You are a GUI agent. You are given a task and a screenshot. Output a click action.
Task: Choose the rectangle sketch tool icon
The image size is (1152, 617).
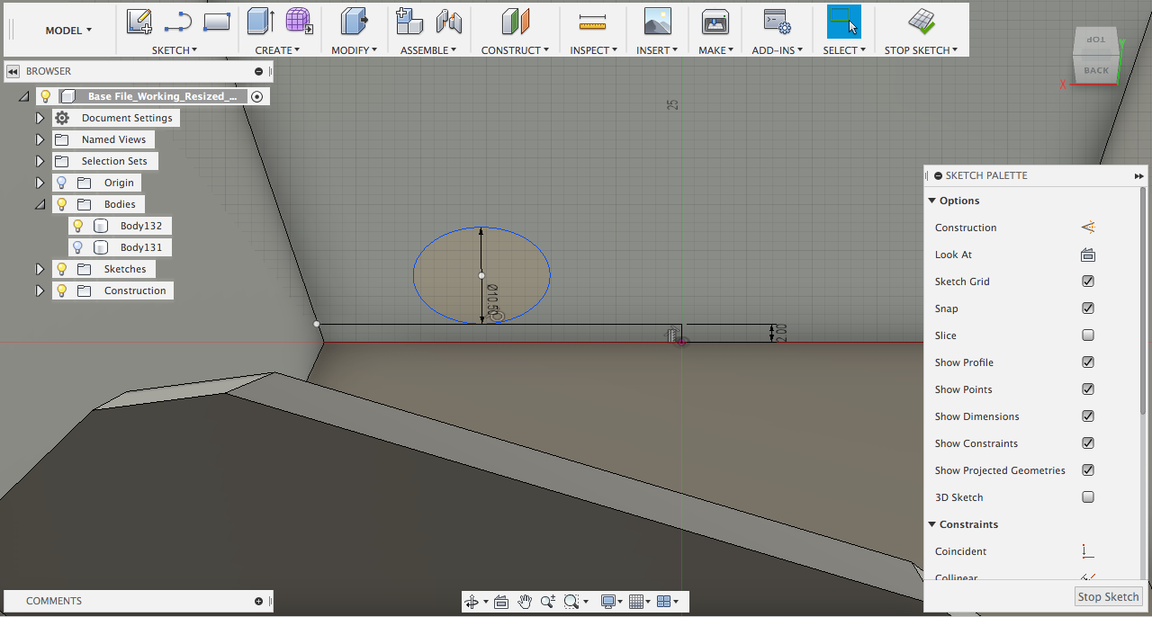217,22
